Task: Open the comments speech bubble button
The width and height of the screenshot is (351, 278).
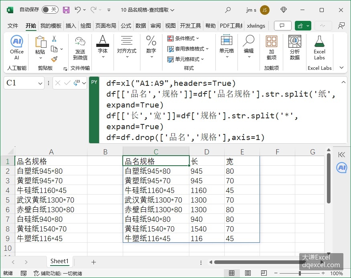Action: (x=282, y=26)
